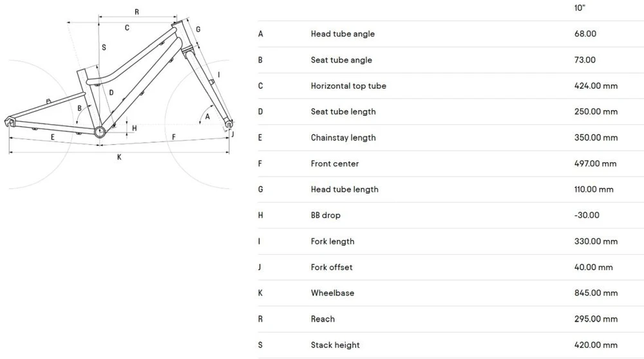Image resolution: width=644 pixels, height=359 pixels.
Task: Click the Fork length row label
Action: (332, 241)
